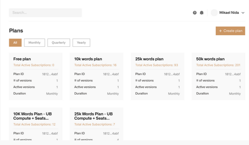
Task: Click Total Active Subscriptions: 93 text
Action: 157,65
